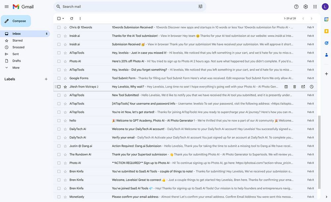Open the main menu hamburger icon
Image resolution: width=331 pixels, height=202 pixels.
click(x=7, y=7)
